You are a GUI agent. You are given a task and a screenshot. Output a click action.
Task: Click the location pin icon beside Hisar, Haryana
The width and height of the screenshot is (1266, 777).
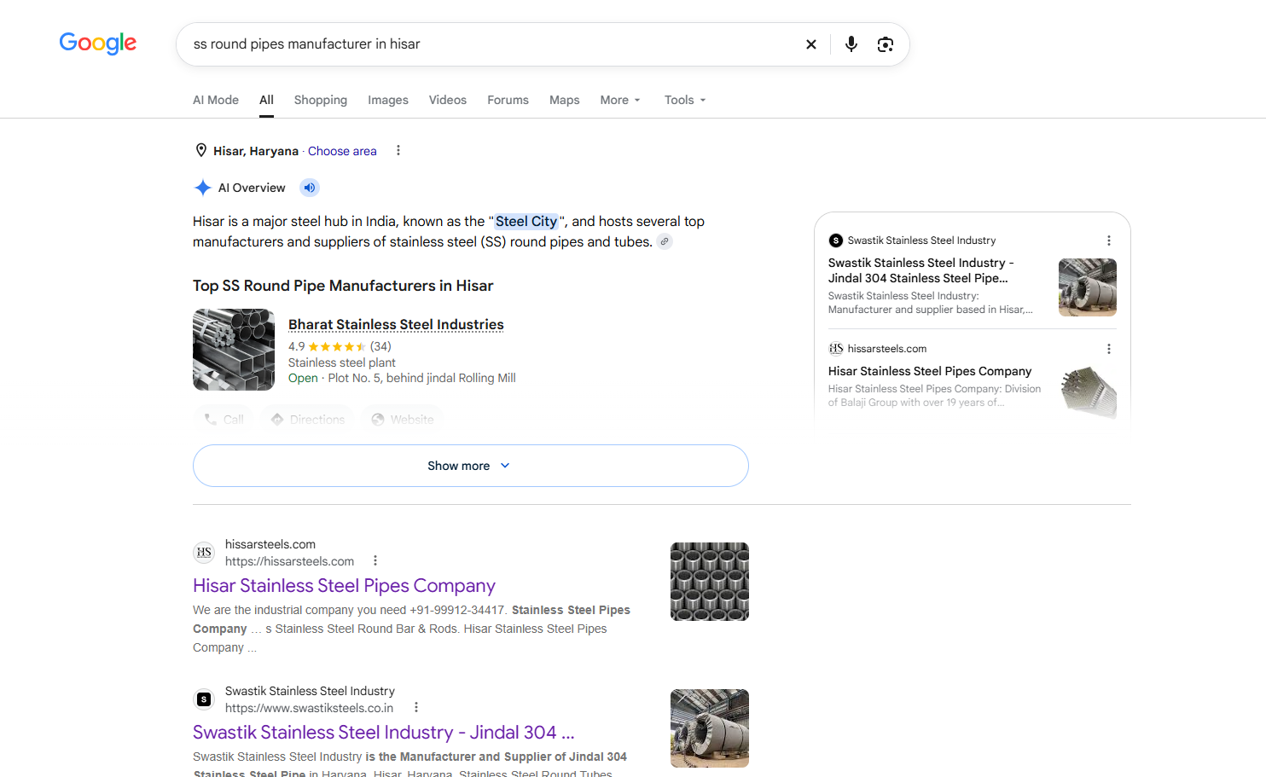tap(201, 150)
